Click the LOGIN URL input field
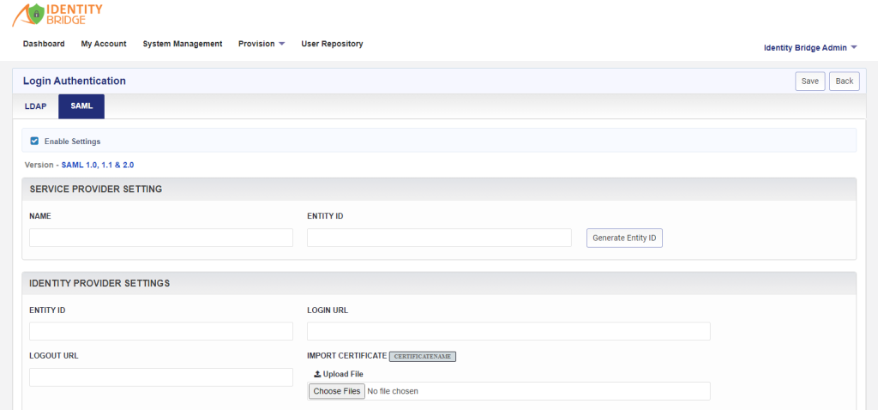Viewport: 878px width, 410px height. (508, 331)
